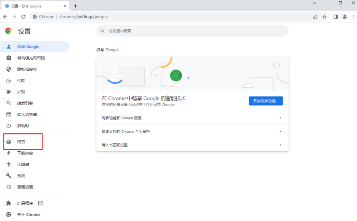Image resolution: width=357 pixels, height=221 pixels.
Task: Click the Chrome logo next to 设置
Action: [8, 31]
